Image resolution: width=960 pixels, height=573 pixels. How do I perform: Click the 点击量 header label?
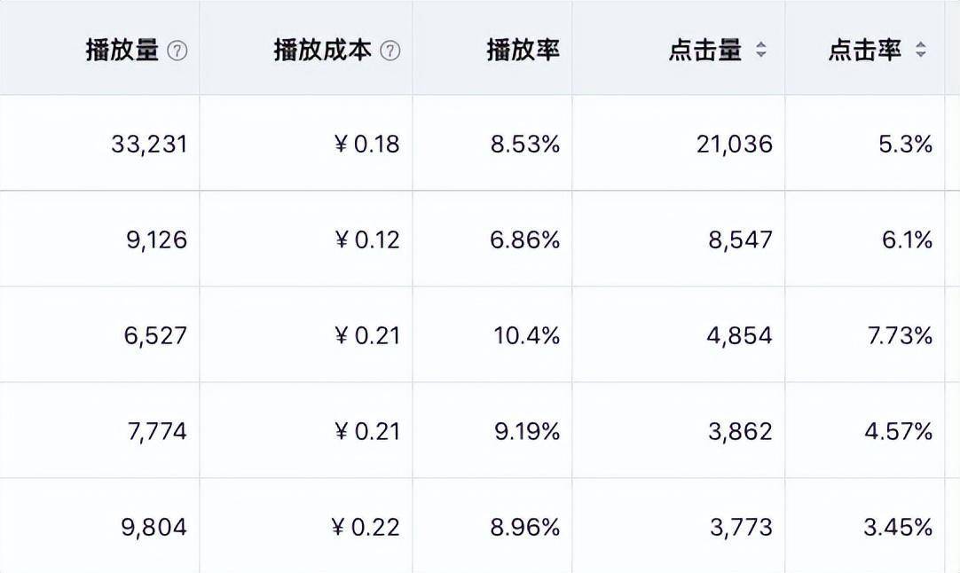(x=705, y=51)
